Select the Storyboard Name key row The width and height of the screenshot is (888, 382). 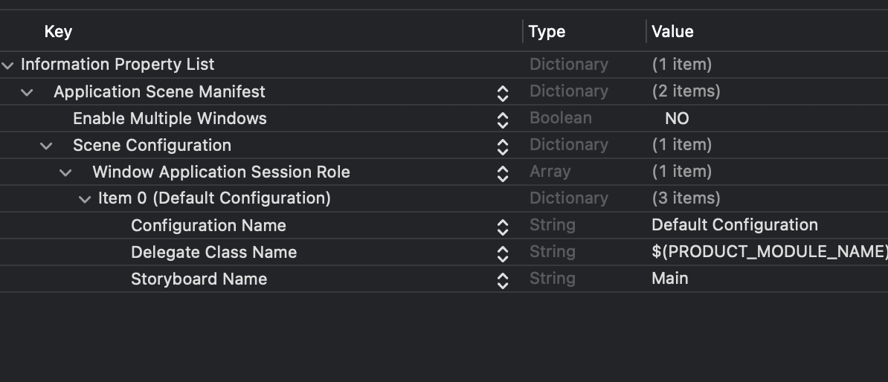pos(199,279)
